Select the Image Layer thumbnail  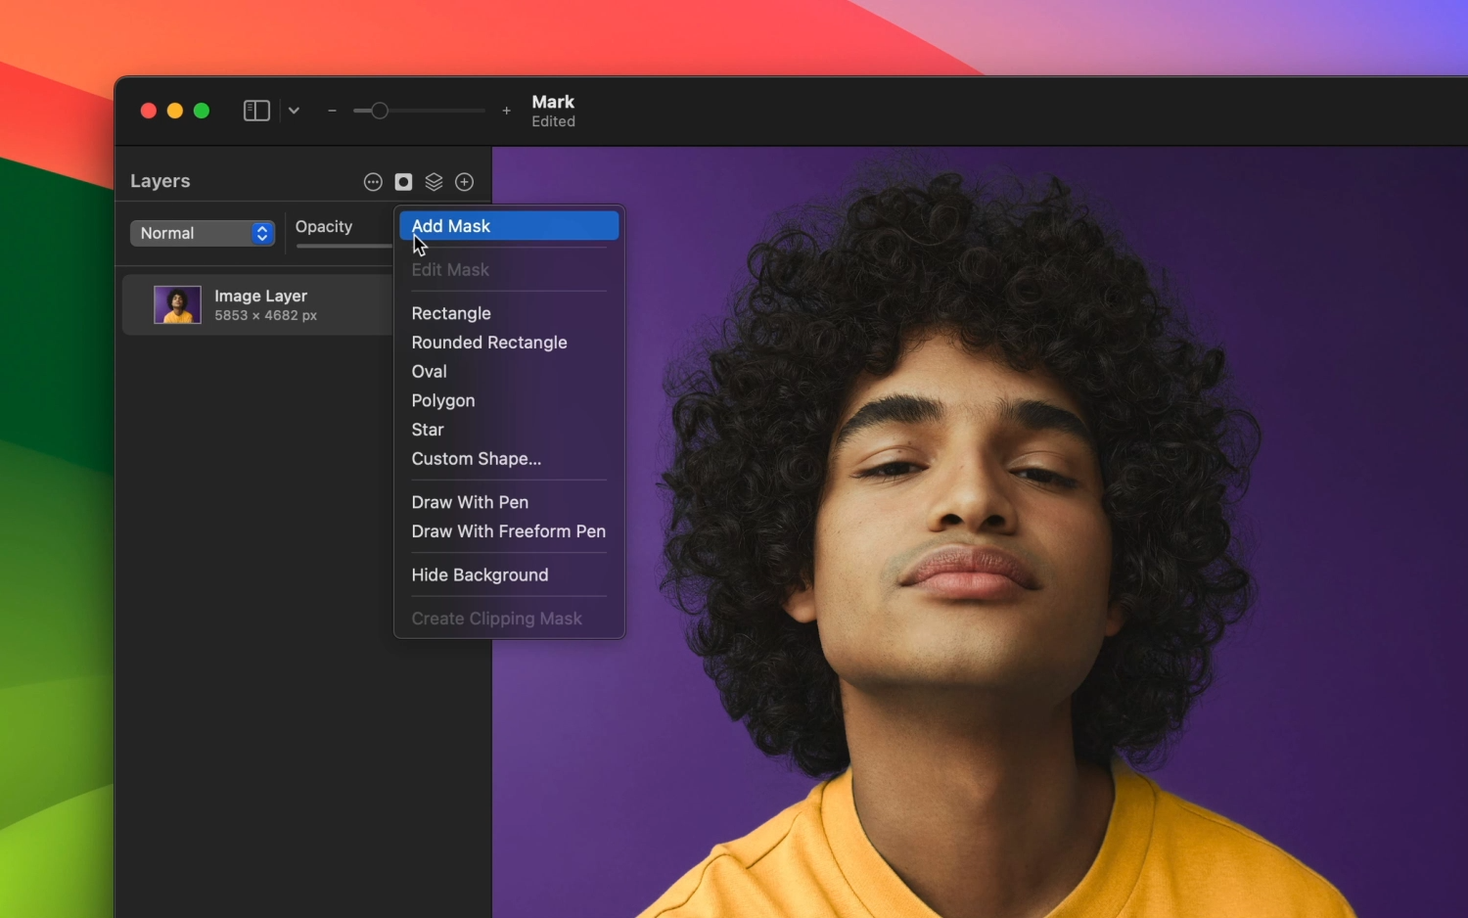coord(177,304)
